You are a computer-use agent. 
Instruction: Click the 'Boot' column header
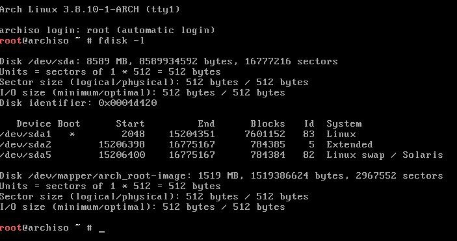69,124
